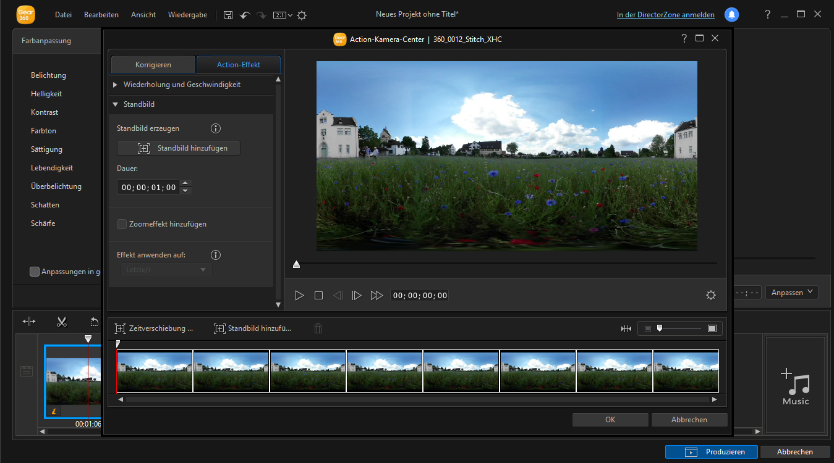Click the undo arrow in main toolbar
The width and height of the screenshot is (834, 463).
245,15
